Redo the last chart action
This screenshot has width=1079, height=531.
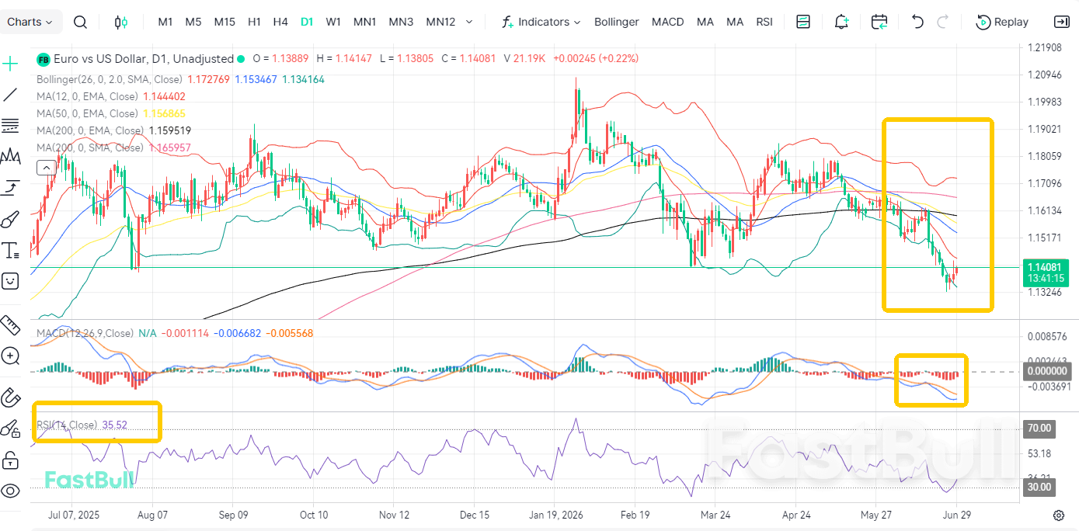pos(943,22)
